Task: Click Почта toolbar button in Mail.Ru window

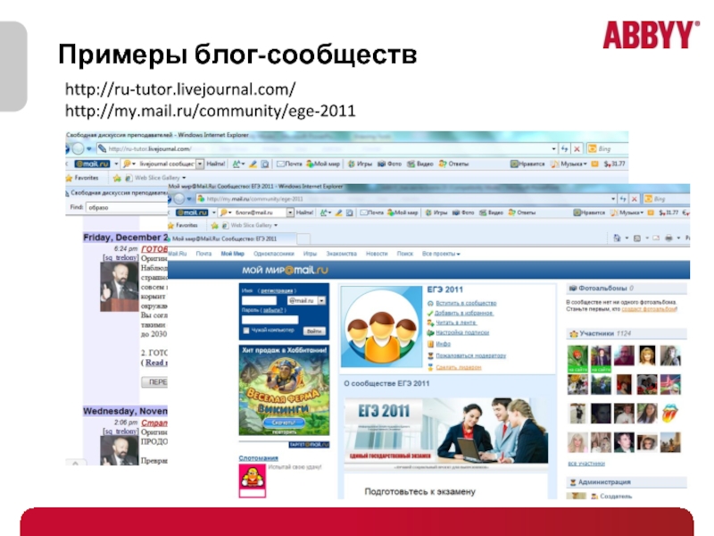Action: point(371,213)
